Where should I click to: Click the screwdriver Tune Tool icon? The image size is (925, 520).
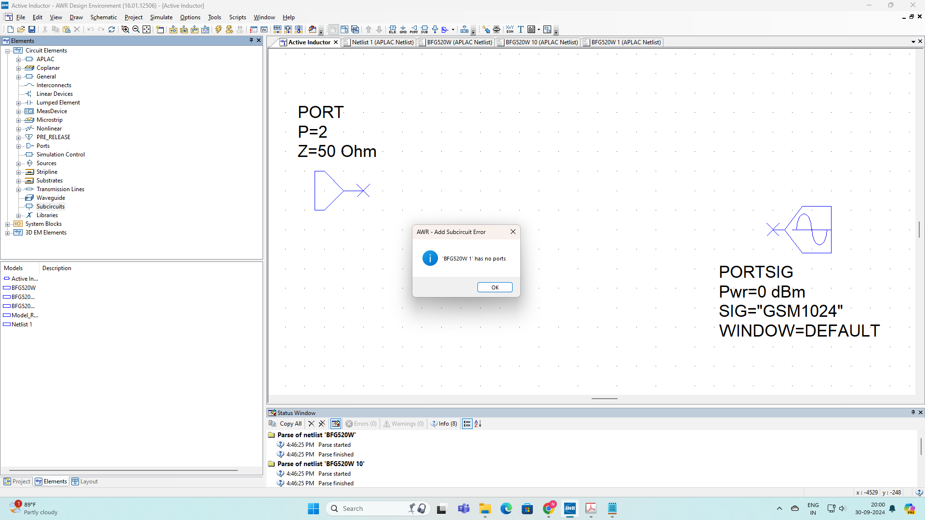click(x=486, y=29)
